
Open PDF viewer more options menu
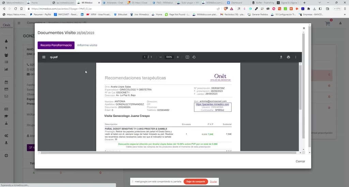(295, 57)
